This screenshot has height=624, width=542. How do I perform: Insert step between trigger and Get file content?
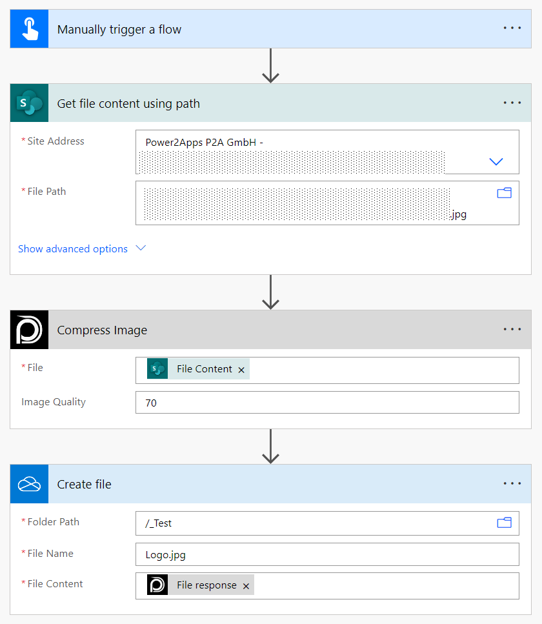(270, 66)
